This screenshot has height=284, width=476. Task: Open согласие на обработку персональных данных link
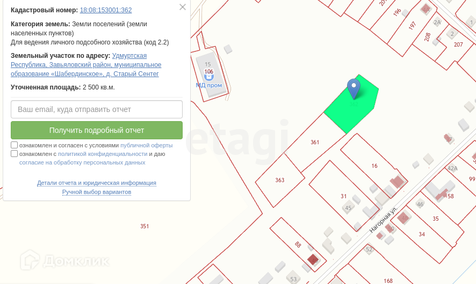[82, 162]
